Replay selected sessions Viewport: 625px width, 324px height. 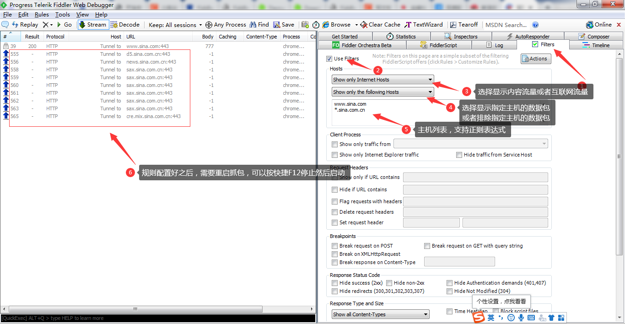coord(25,25)
